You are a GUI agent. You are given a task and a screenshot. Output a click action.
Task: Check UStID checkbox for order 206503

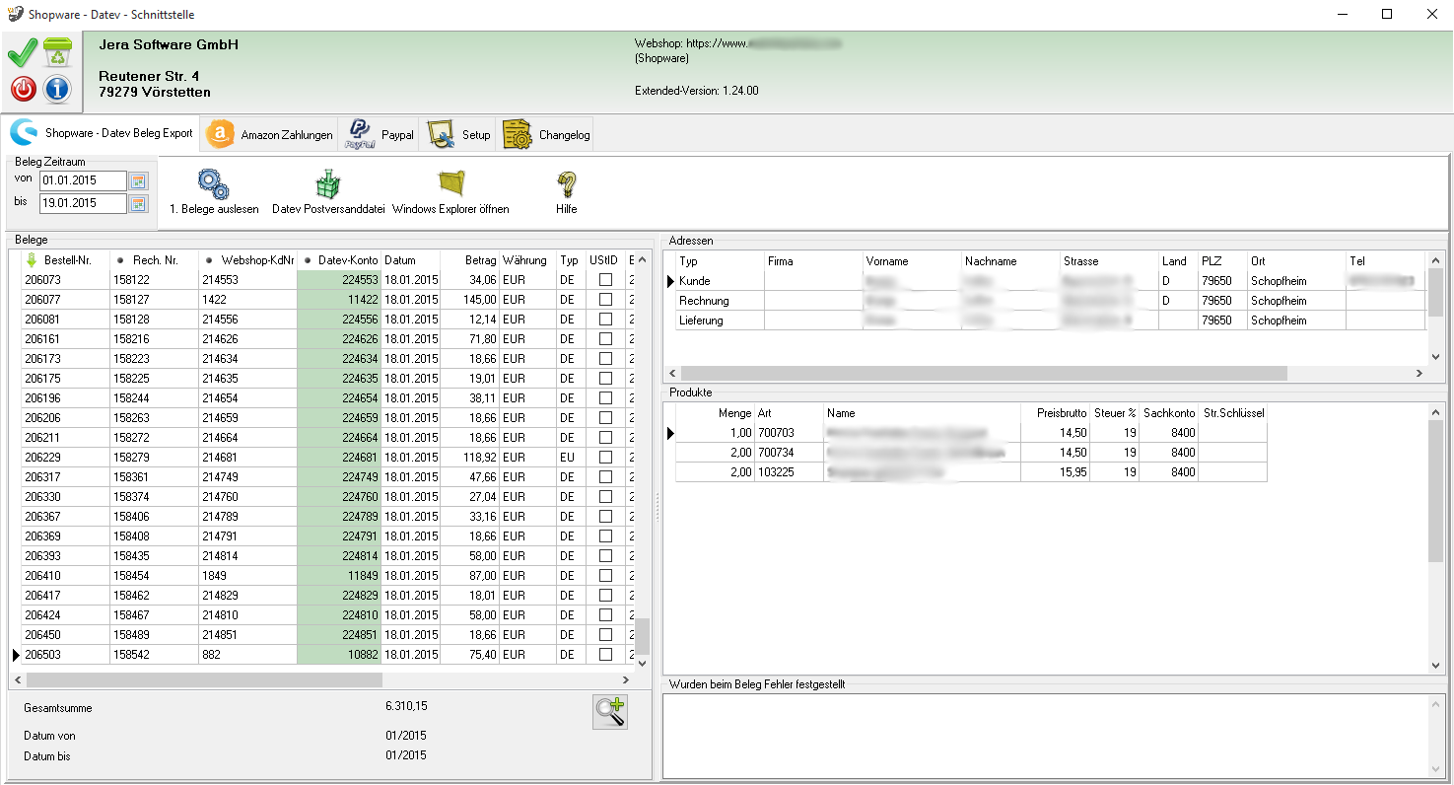pyautogui.click(x=605, y=655)
